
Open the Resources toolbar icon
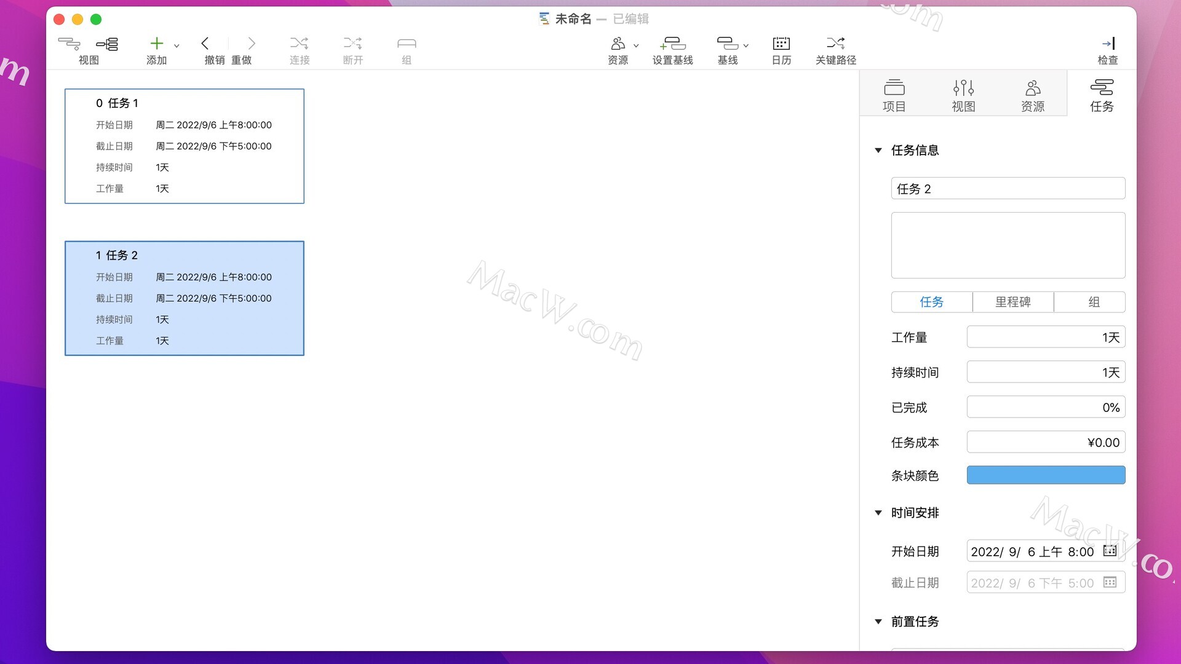coord(618,44)
